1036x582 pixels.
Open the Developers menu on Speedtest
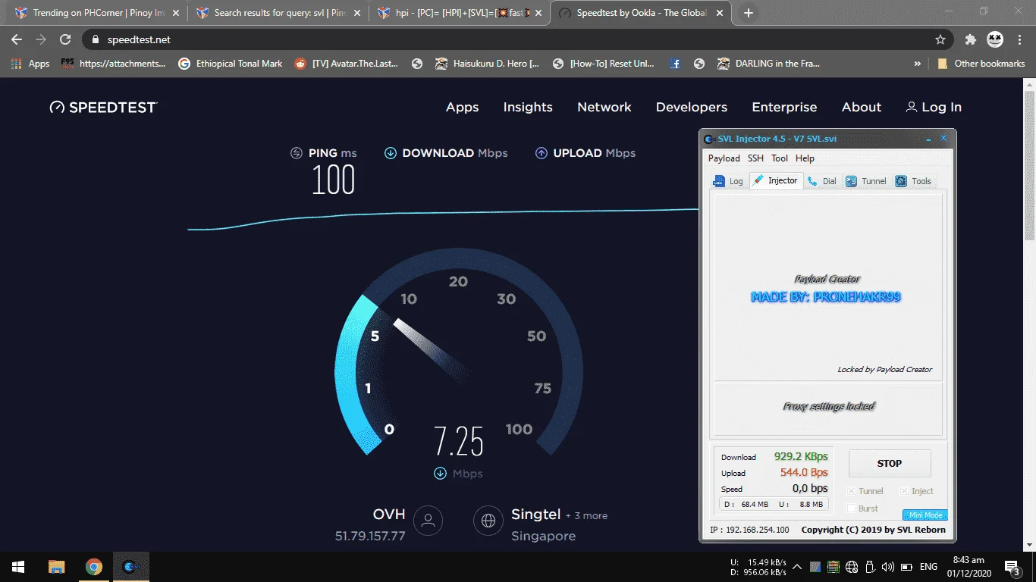click(692, 107)
